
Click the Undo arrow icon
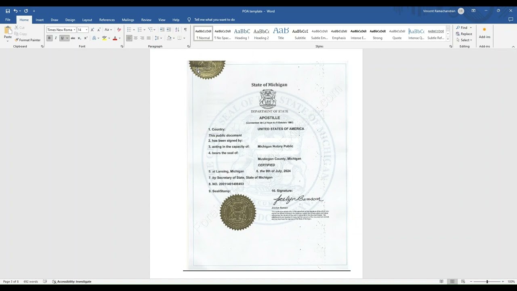(15, 11)
